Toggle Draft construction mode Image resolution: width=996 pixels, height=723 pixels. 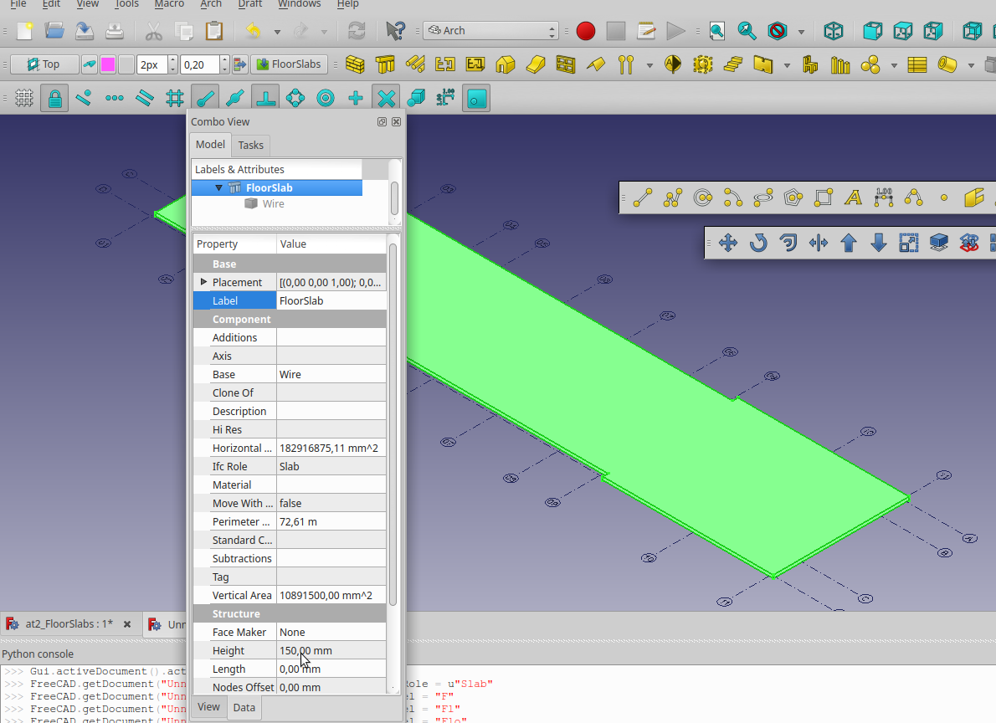point(89,64)
